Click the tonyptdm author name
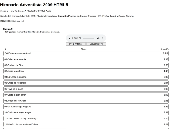This screenshot has width=172, height=129. tap(63, 16)
